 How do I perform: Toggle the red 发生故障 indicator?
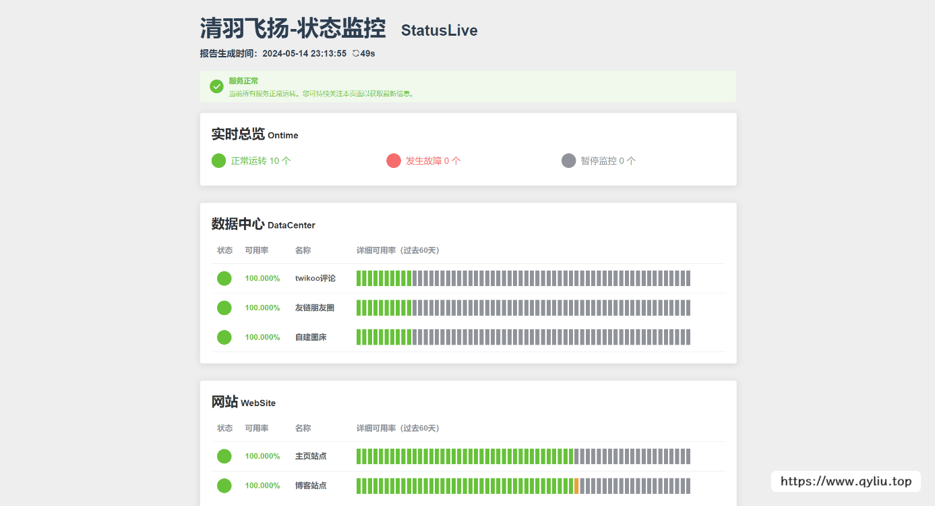394,161
